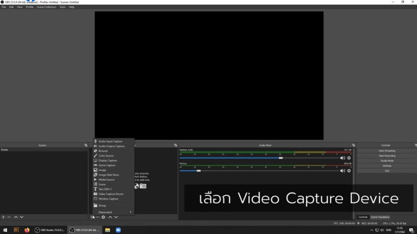417x234 pixels.
Task: Click the add scene plus icon
Action: click(x=3, y=217)
